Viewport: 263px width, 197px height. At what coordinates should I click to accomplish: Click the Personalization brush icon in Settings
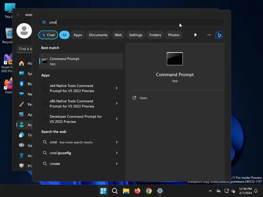click(x=22, y=104)
